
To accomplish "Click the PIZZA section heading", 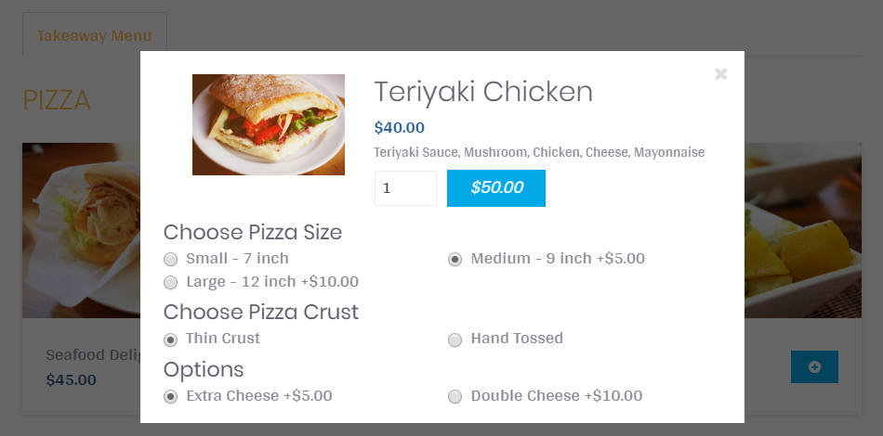I will coord(57,100).
